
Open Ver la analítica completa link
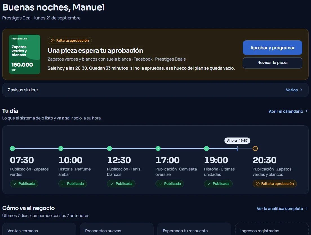(280, 209)
